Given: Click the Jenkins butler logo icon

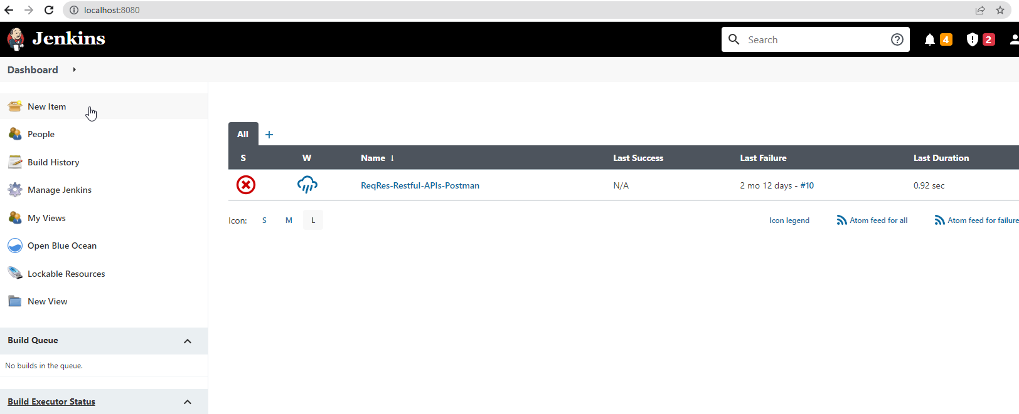Looking at the screenshot, I should 16,39.
